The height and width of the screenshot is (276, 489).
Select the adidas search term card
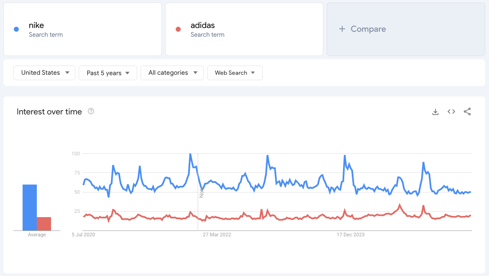[244, 29]
